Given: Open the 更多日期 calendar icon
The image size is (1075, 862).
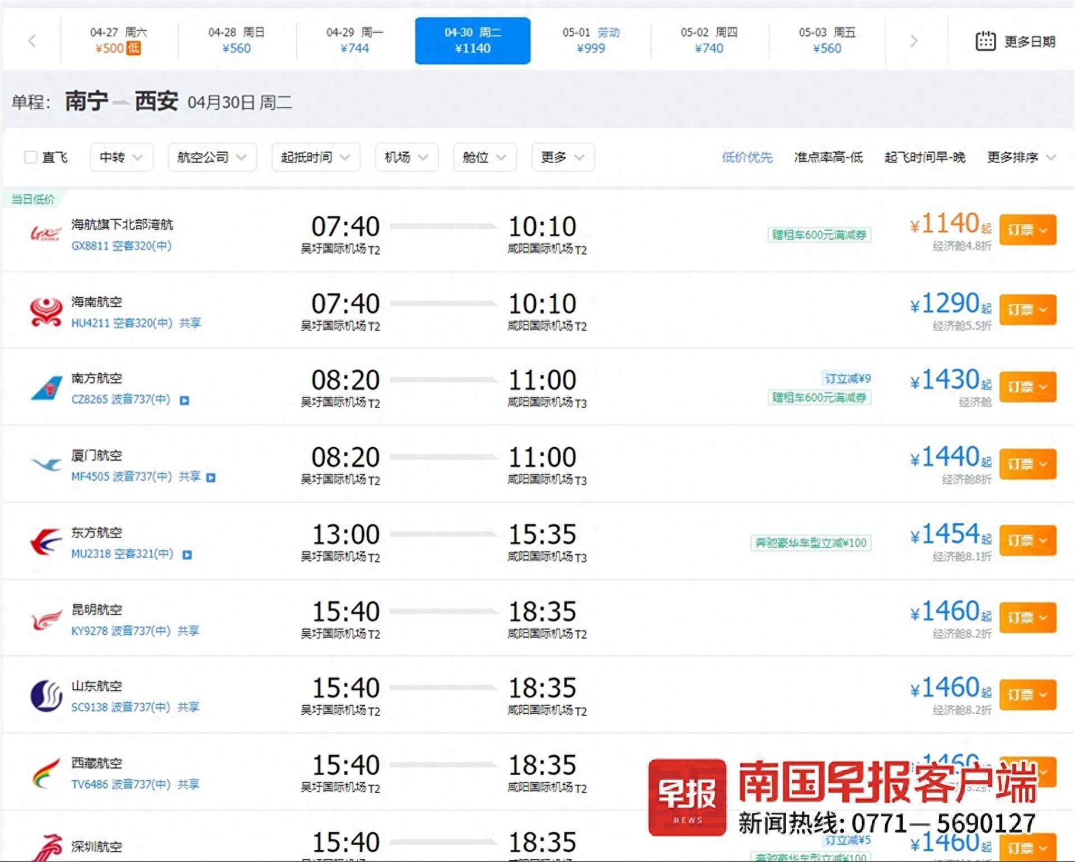Looking at the screenshot, I should click(985, 41).
